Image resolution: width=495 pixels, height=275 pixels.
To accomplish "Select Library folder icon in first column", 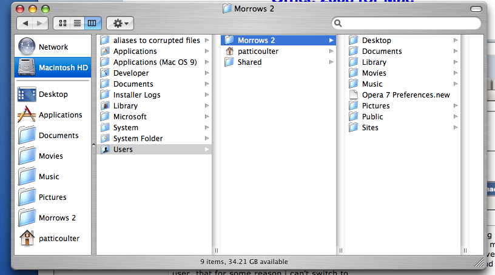I will tap(105, 105).
